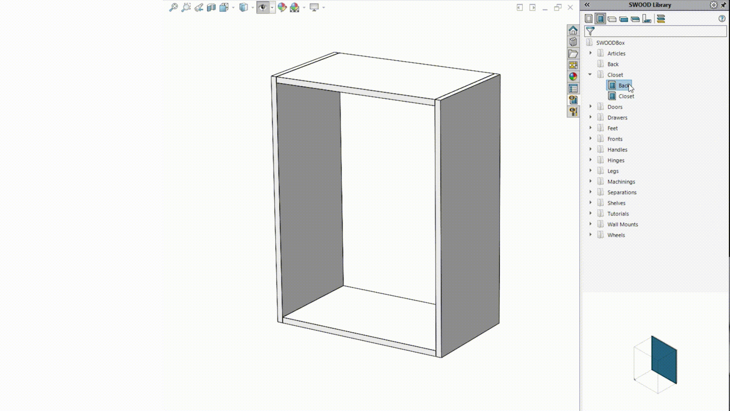The height and width of the screenshot is (411, 730).
Task: Click the green back panel preview thumbnail
Action: point(664,360)
